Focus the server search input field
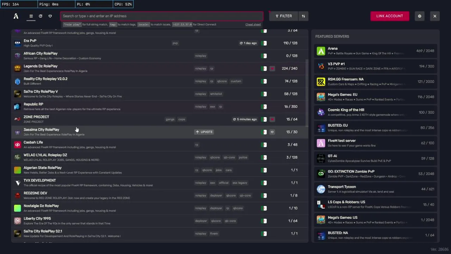 (x=162, y=16)
